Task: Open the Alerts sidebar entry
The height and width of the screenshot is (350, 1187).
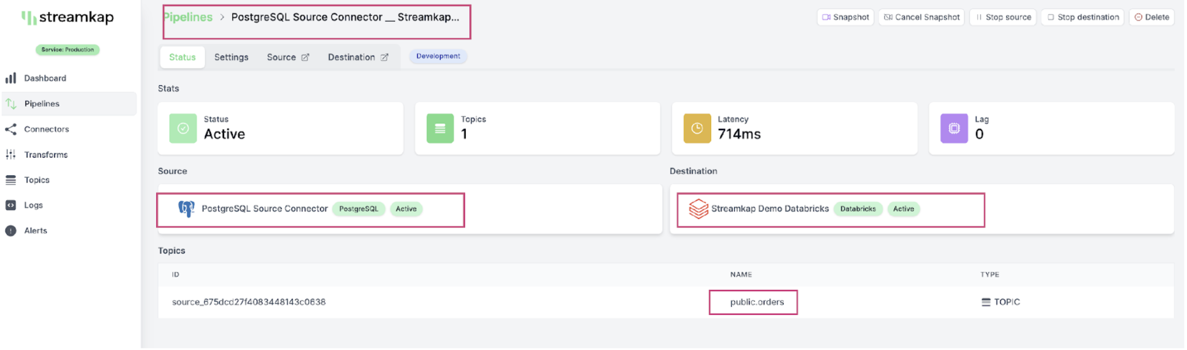Action: click(x=36, y=231)
